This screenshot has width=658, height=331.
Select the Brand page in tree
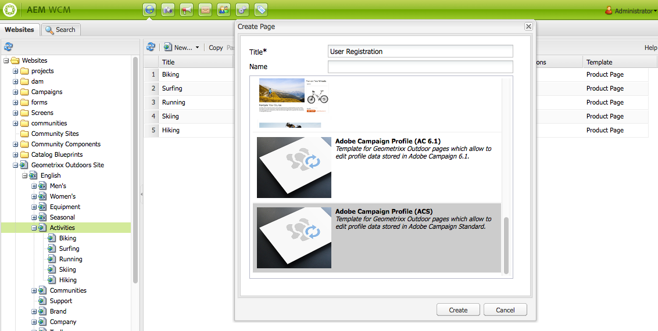coord(58,312)
